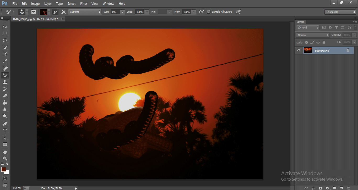Create a new group folder
The width and height of the screenshot is (358, 190).
(335, 188)
